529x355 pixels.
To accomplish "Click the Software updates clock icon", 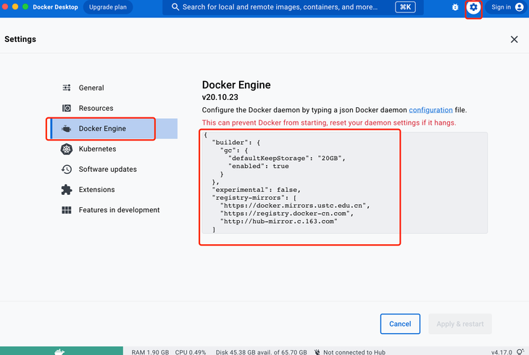I will point(67,169).
